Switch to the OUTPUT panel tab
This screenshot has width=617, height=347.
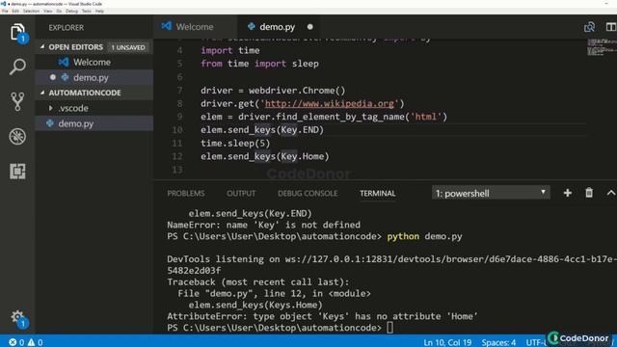tap(241, 193)
